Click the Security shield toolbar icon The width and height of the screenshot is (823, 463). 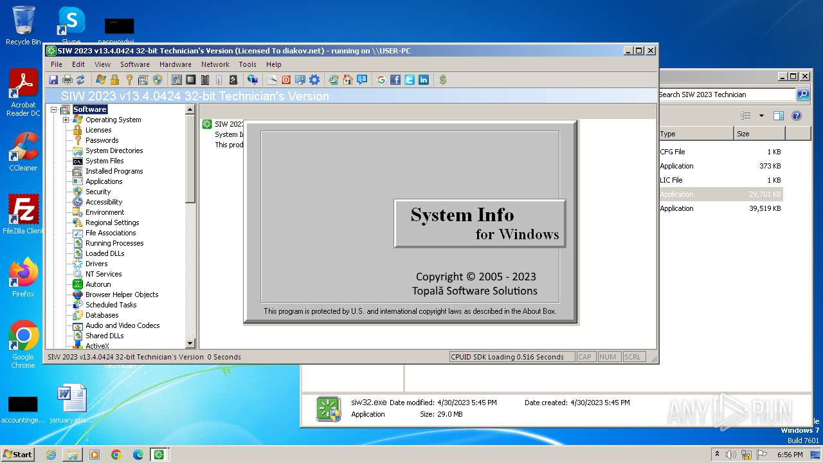point(158,80)
